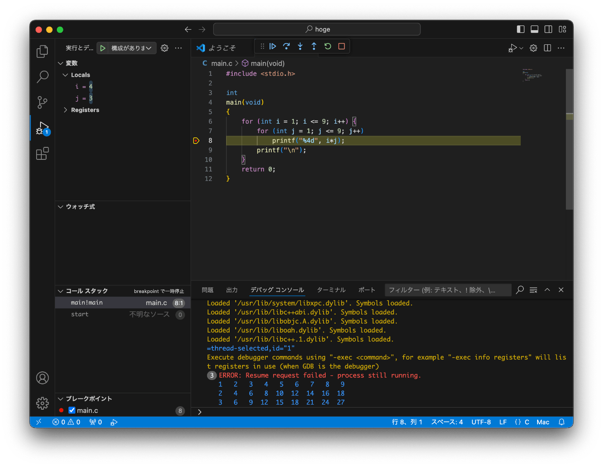Close the bottom panel
Image resolution: width=603 pixels, height=467 pixels.
(561, 290)
